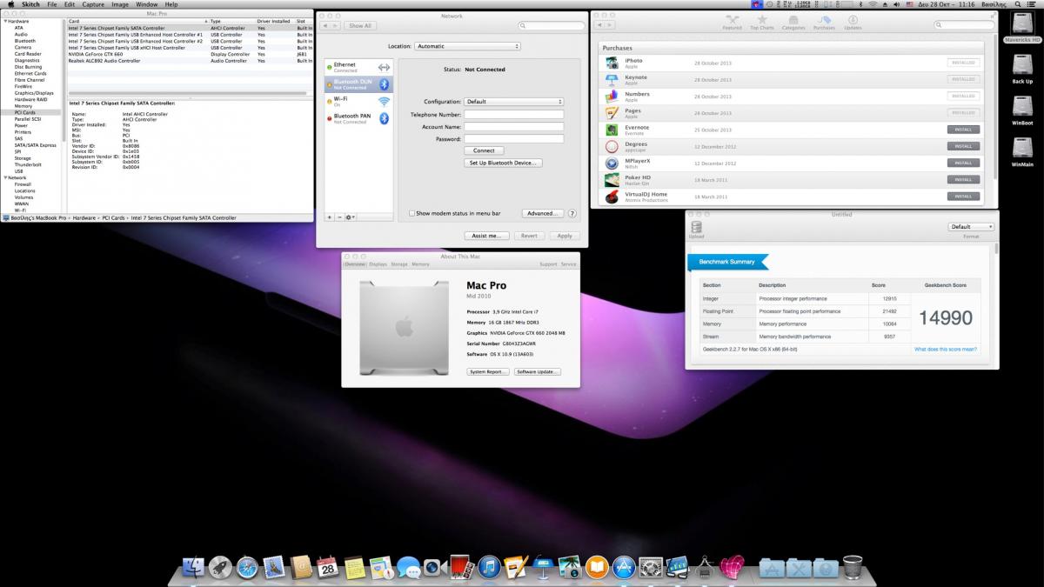Open the Skitch application menu

point(30,4)
